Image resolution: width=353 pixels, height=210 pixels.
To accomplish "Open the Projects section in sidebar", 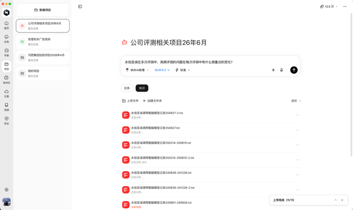I will coord(7,66).
